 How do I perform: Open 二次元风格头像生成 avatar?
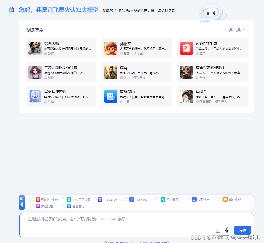(x=35, y=72)
